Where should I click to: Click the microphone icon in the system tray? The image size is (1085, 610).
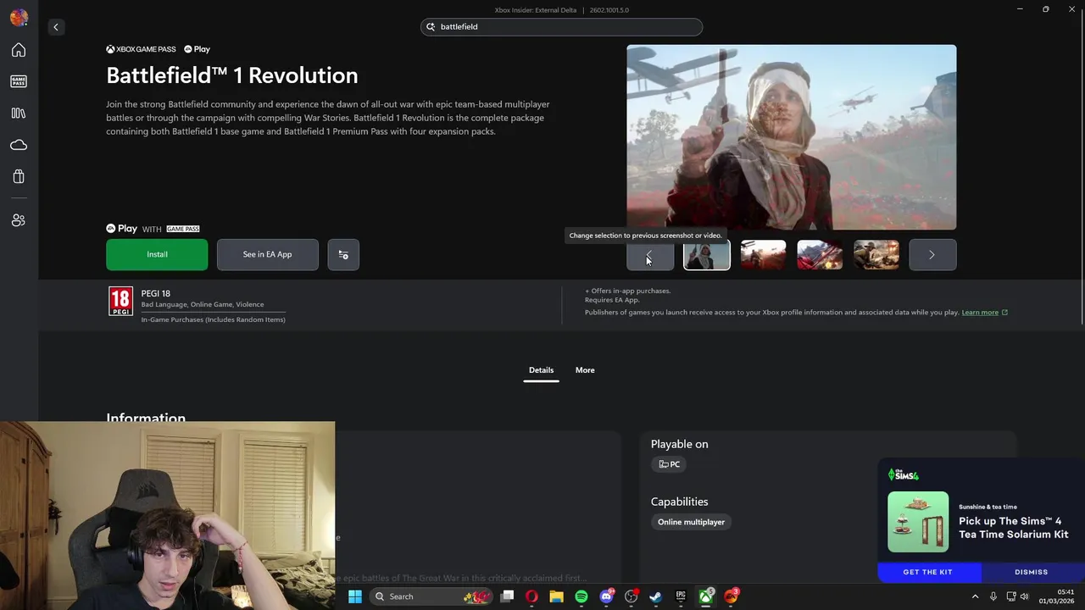[993, 596]
